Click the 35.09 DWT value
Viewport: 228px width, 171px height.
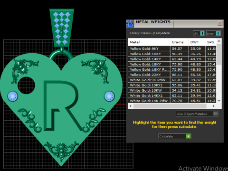(196, 49)
